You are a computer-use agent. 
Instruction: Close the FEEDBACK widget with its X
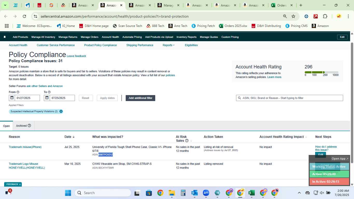pos(20,184)
